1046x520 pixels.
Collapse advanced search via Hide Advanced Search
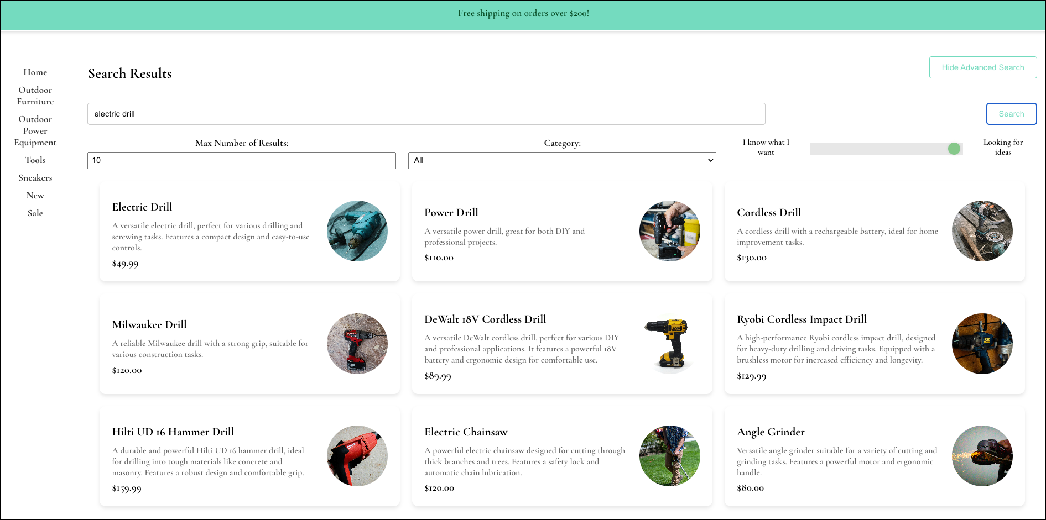click(983, 67)
